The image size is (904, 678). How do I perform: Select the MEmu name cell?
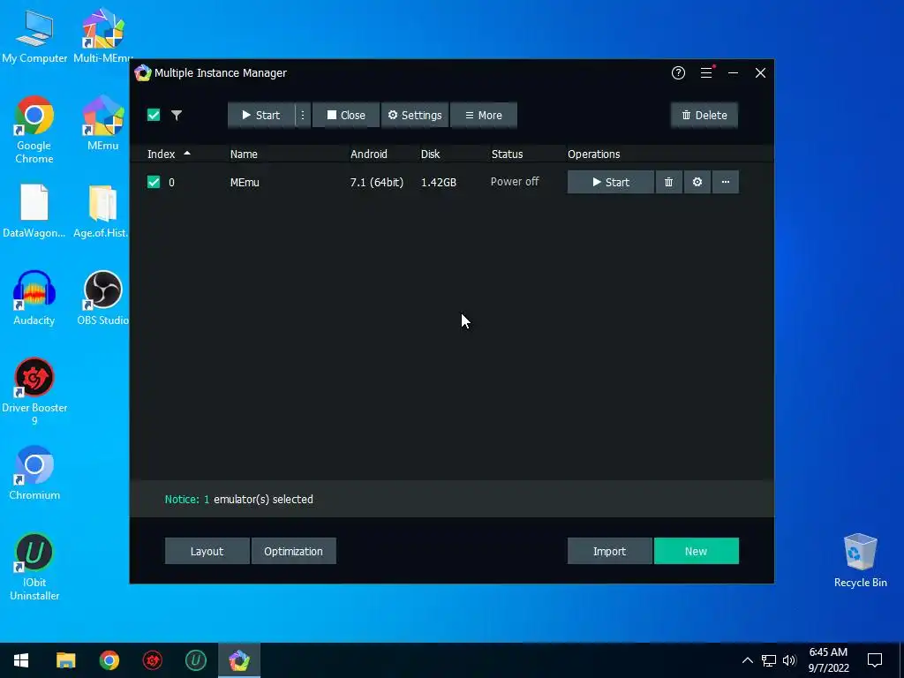pos(245,182)
